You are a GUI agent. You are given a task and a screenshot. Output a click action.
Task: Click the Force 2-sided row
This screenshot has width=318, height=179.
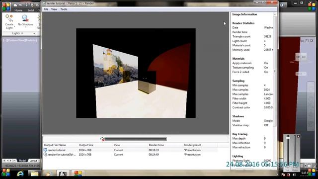pyautogui.click(x=252, y=72)
